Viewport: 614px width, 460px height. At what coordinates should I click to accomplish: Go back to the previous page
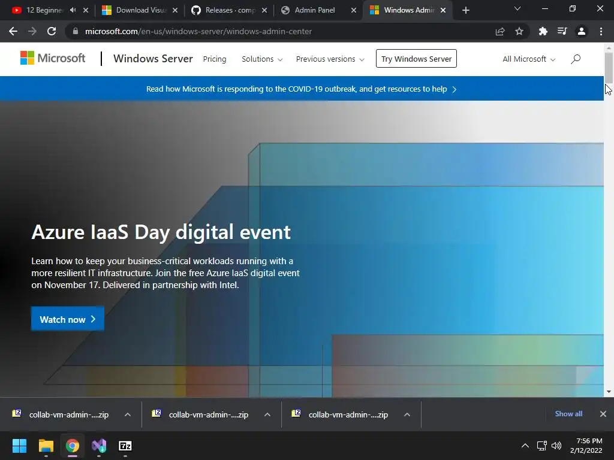click(13, 31)
